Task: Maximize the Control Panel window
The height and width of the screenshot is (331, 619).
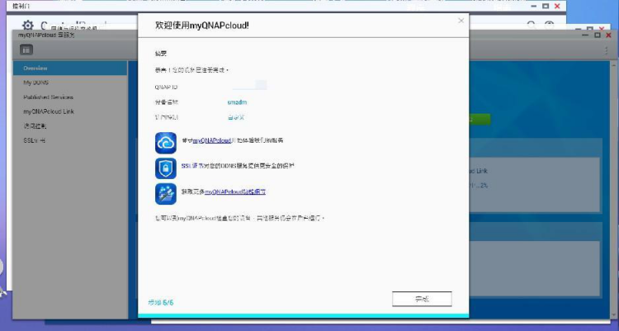Action: click(546, 6)
